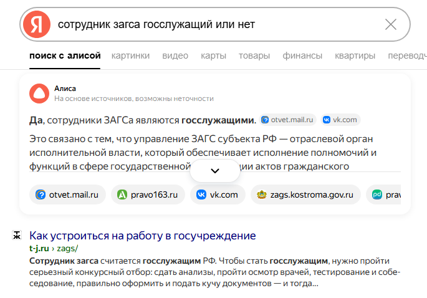
Task: Clear the search query with X icon
Action: [x=391, y=24]
